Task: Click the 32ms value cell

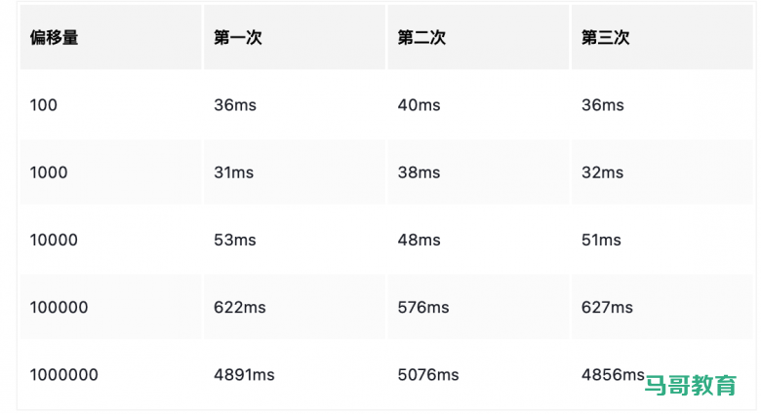Action: coord(602,172)
